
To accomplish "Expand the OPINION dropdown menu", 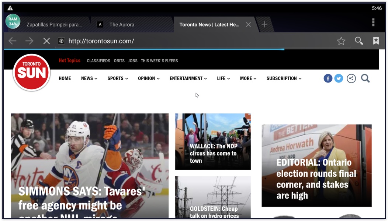I will (x=149, y=78).
